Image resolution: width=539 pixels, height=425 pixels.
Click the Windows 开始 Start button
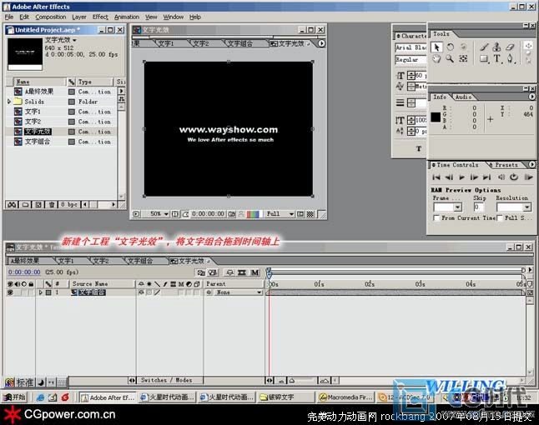click(14, 397)
